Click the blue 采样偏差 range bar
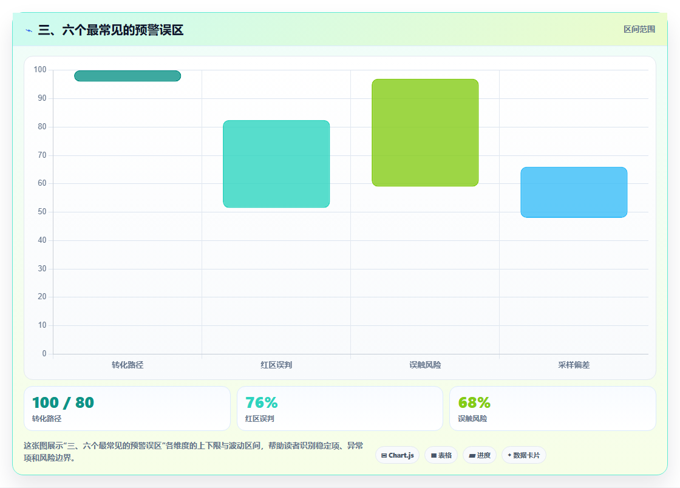 pyautogui.click(x=574, y=192)
